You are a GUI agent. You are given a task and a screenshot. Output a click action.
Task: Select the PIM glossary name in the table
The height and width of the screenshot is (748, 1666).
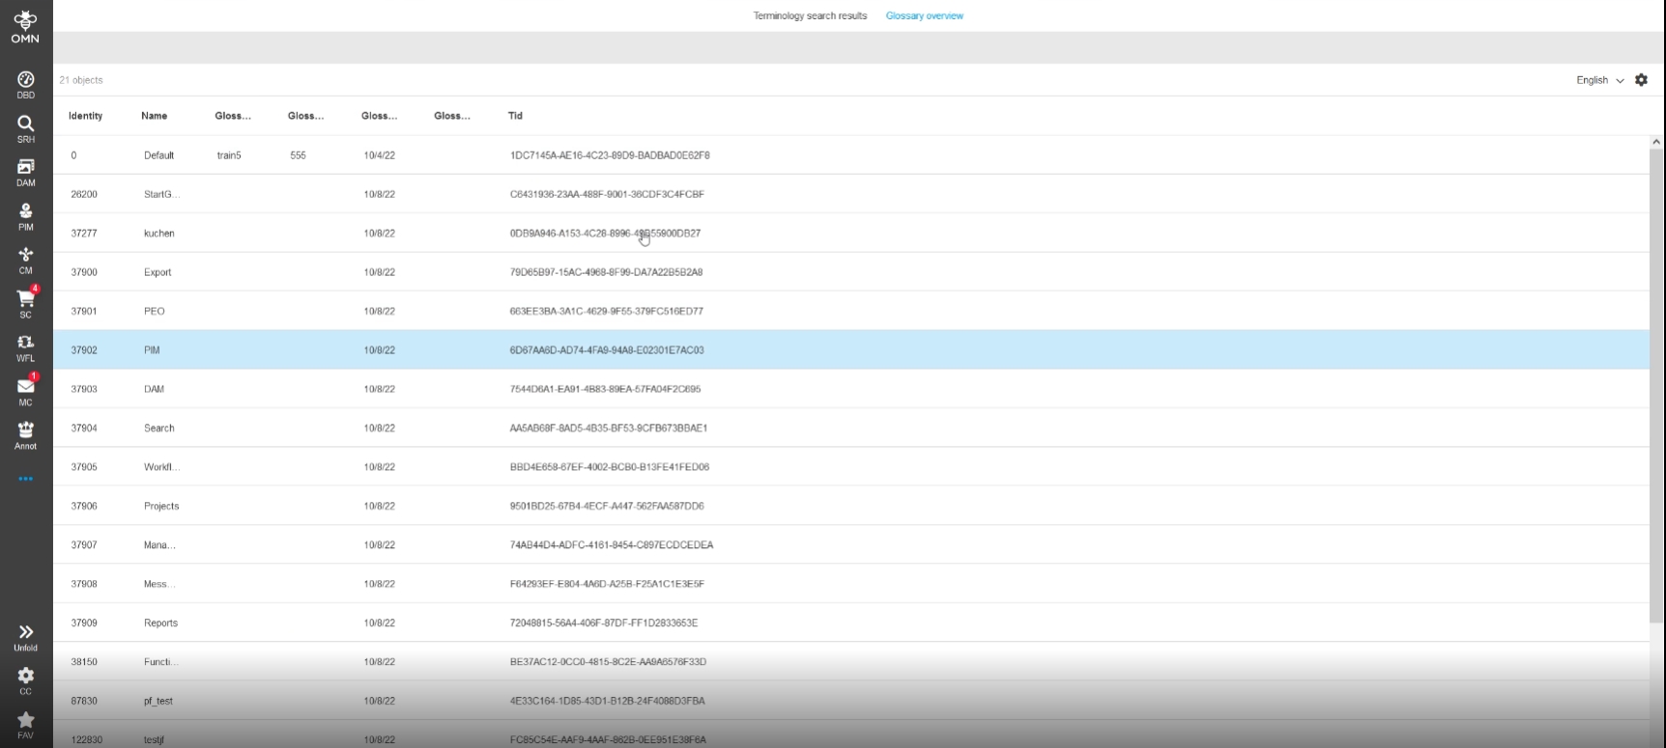coord(152,350)
